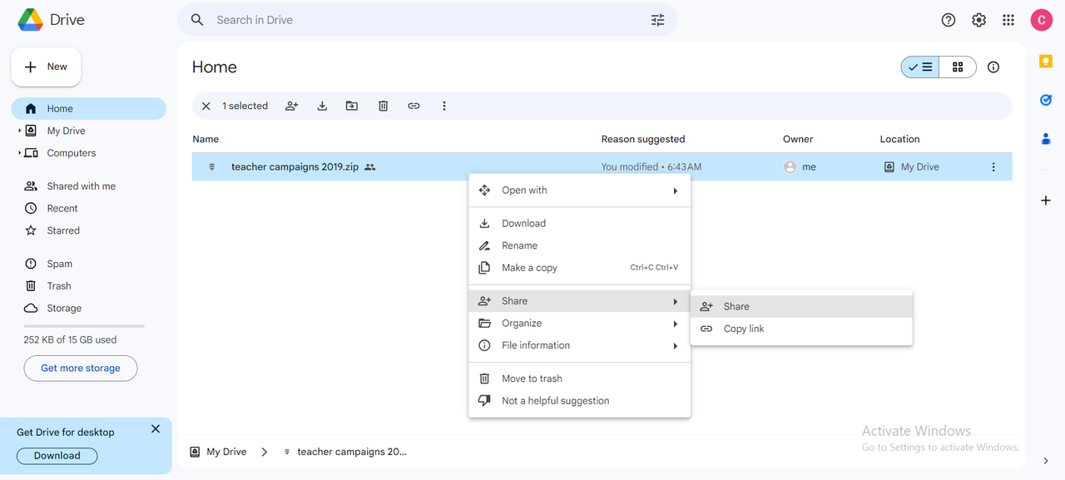
Task: Select the teacher campaigns 2019.zip file name
Action: pyautogui.click(x=295, y=167)
